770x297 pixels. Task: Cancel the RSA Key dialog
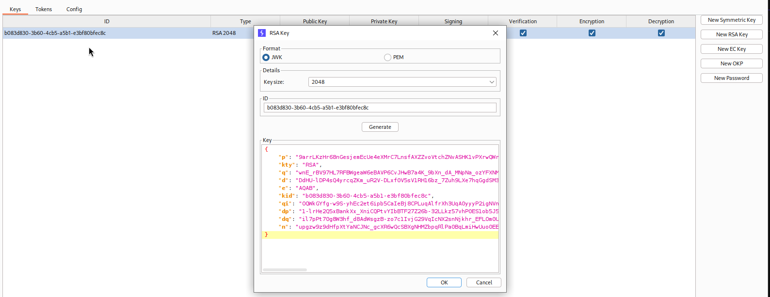[x=483, y=282]
